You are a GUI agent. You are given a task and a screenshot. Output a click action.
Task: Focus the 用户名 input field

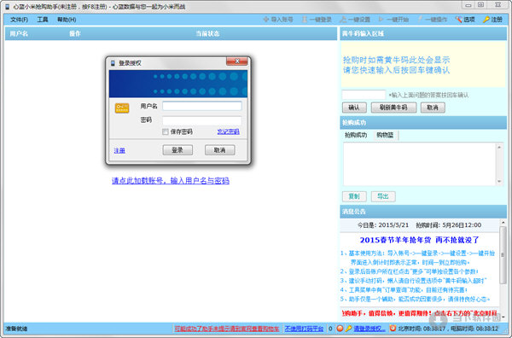[202, 106]
